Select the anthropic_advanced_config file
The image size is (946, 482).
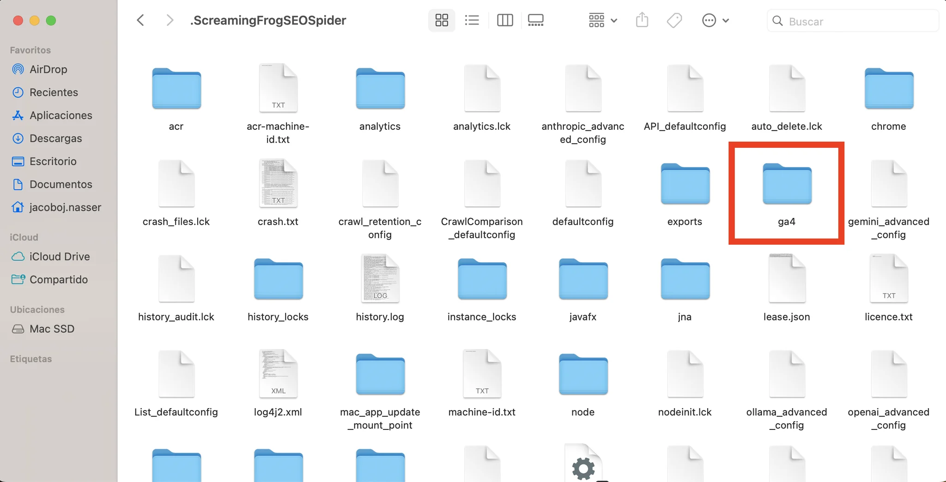(x=583, y=88)
